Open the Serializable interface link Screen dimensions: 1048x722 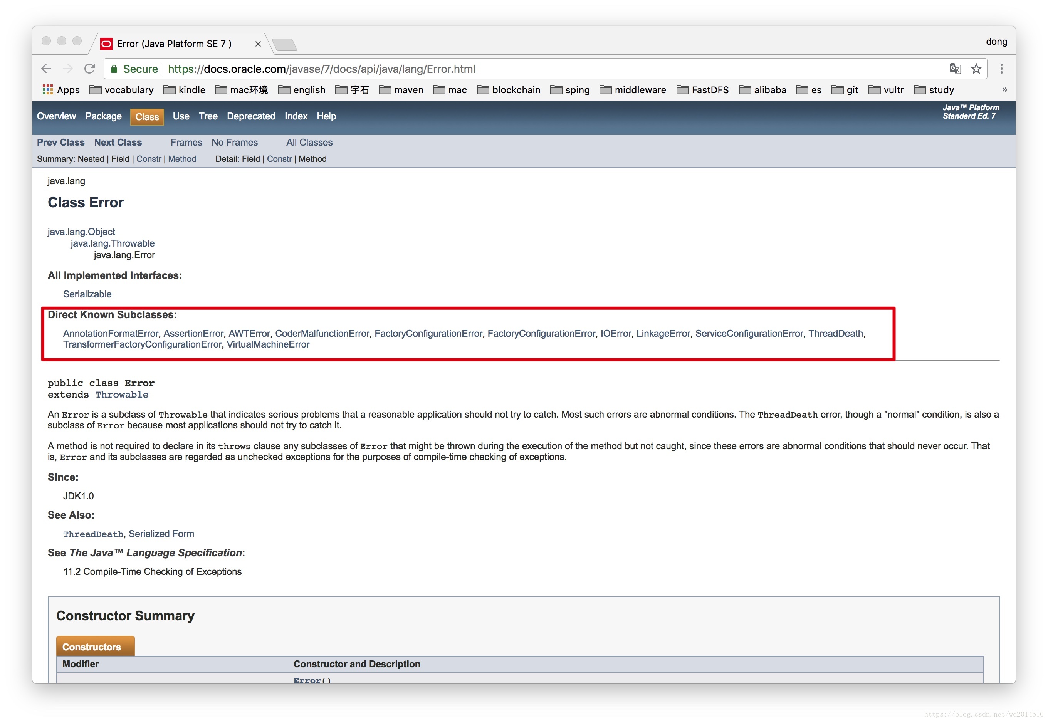pos(87,294)
